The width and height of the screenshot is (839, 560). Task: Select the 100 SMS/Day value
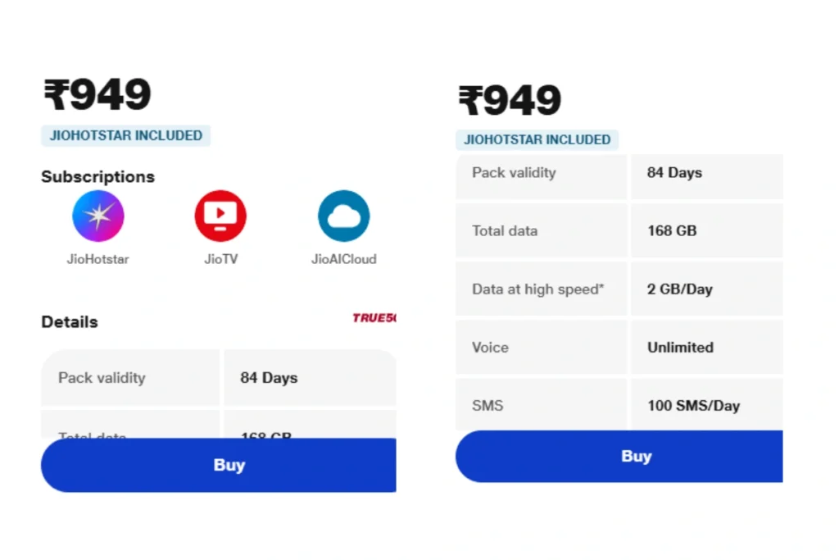(693, 406)
